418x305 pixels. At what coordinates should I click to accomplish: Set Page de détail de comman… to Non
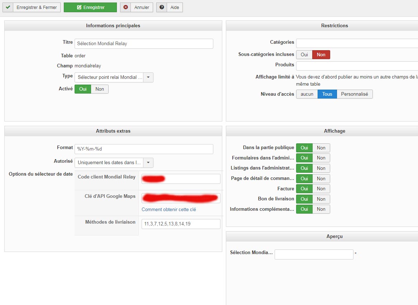pyautogui.click(x=321, y=178)
